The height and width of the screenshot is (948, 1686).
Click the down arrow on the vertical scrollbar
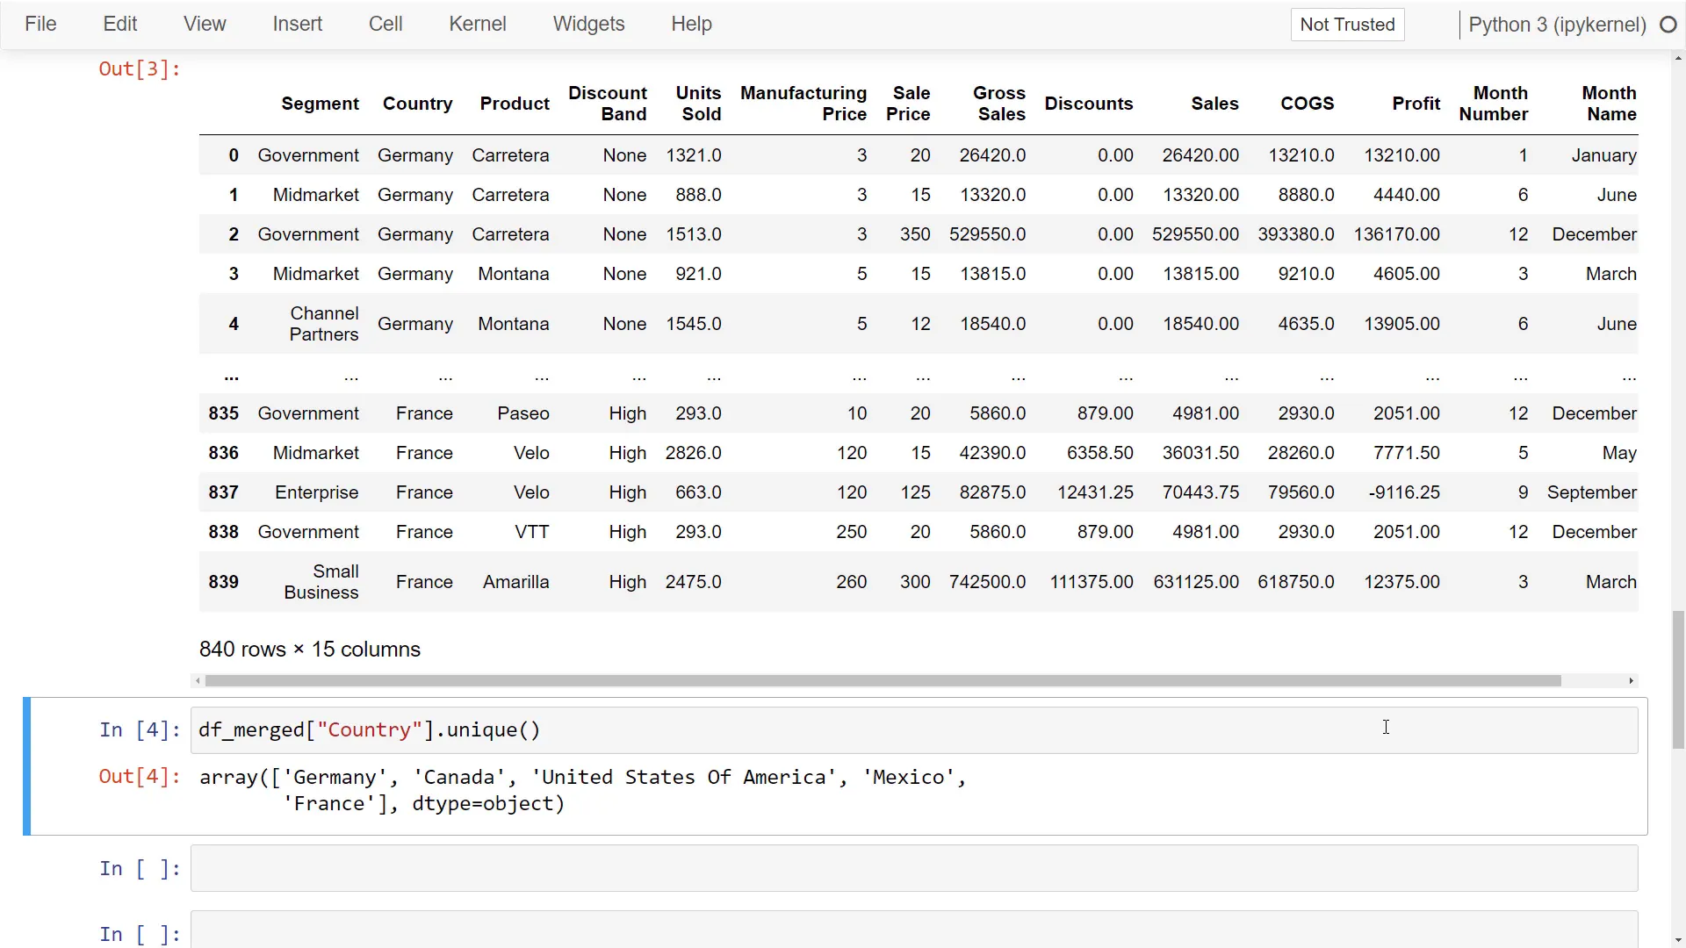(x=1678, y=937)
